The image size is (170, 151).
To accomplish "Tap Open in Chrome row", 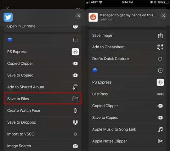I will tap(42, 26).
